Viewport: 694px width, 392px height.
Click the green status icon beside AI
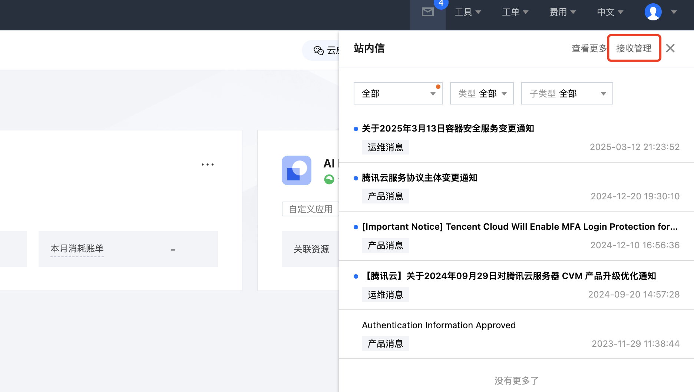point(329,179)
